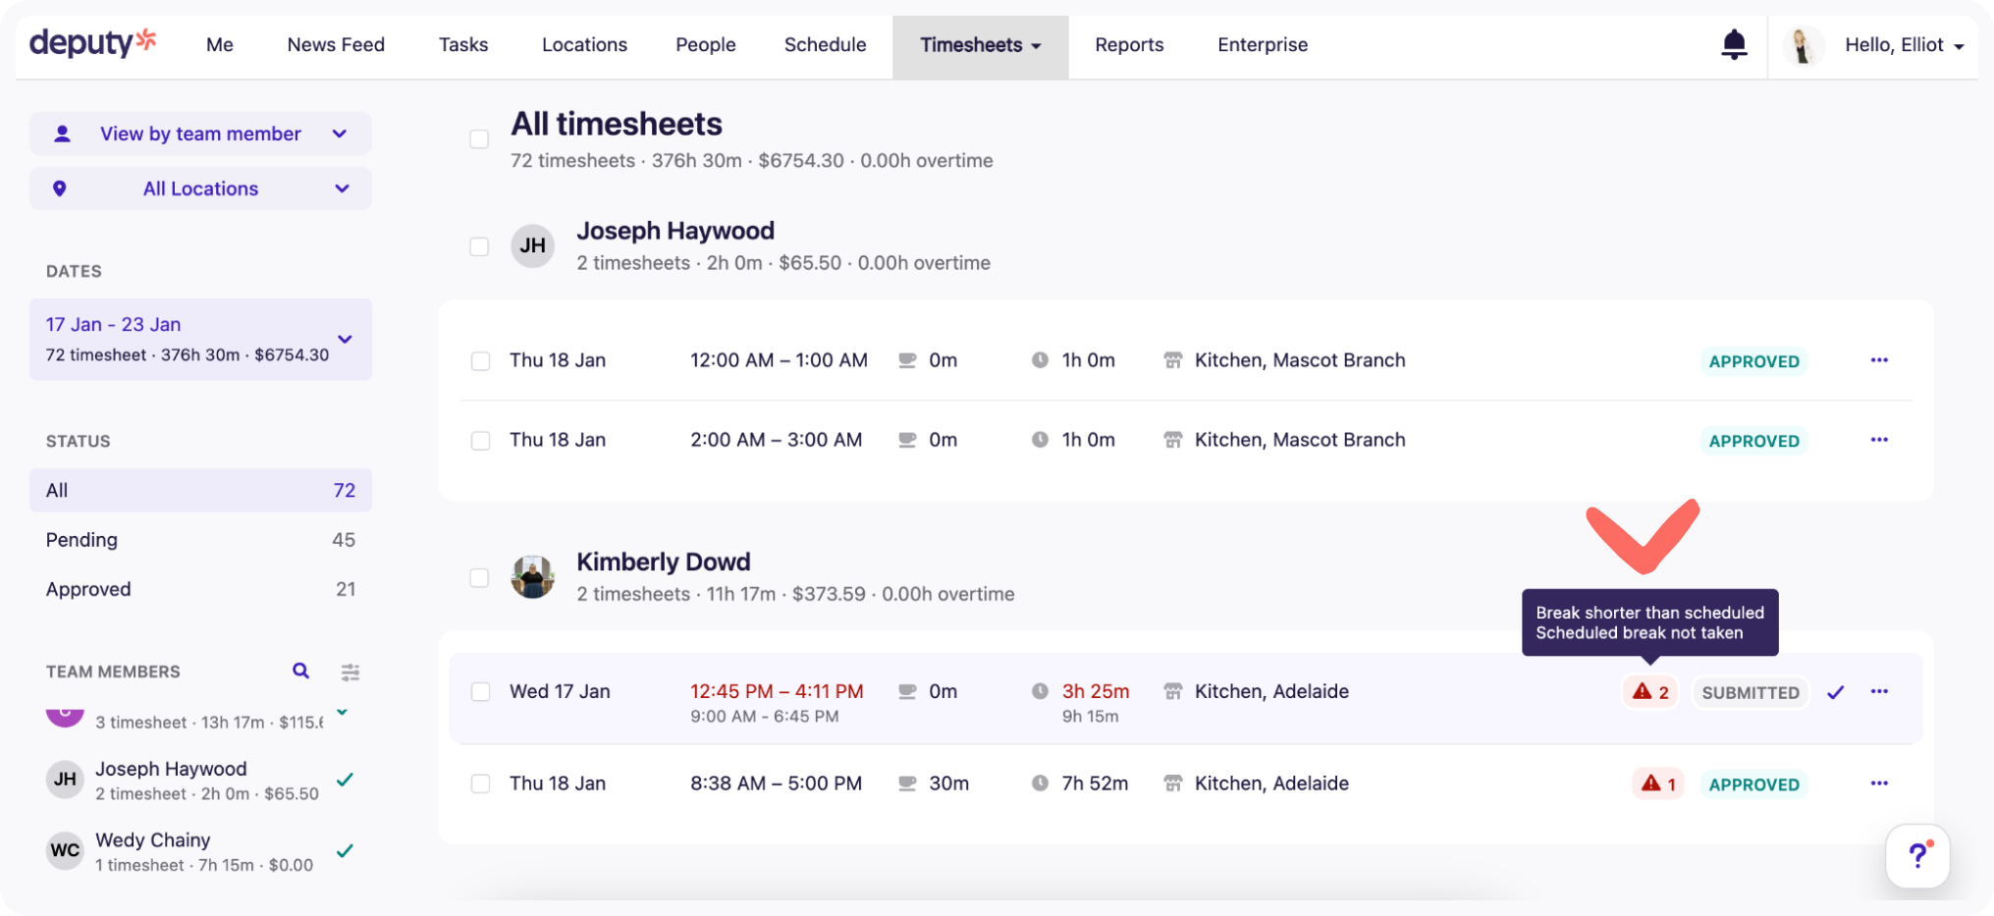Approve Kimberly's submitted timesheet with the checkmark
1994x916 pixels.
click(1836, 691)
